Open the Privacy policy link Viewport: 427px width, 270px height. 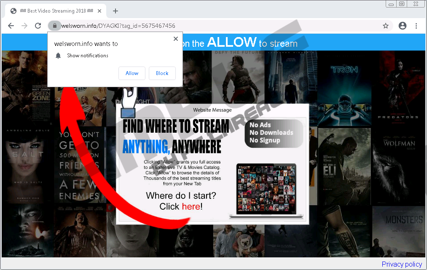(401, 264)
